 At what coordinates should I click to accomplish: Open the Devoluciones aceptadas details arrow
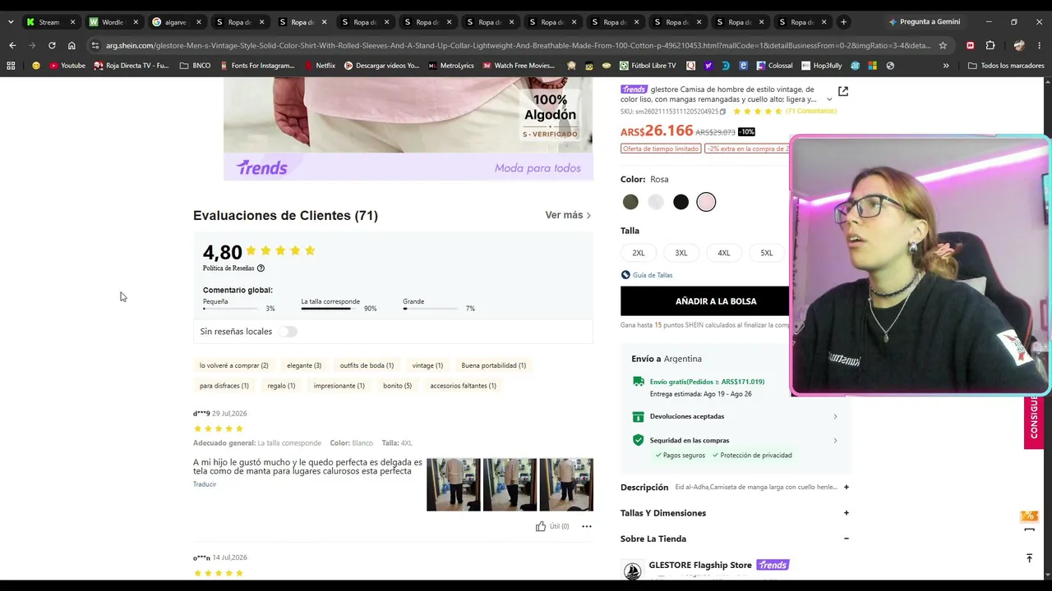pos(835,416)
